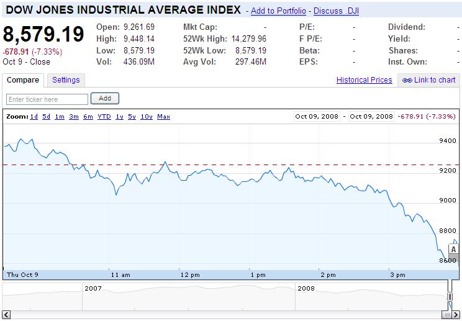Set chart zoom to 5y
Viewport: 462px width, 321px height.
click(132, 117)
